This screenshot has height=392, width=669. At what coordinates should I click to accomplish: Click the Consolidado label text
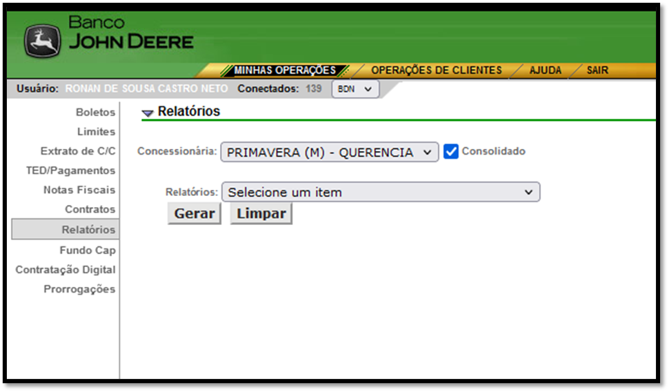(493, 151)
